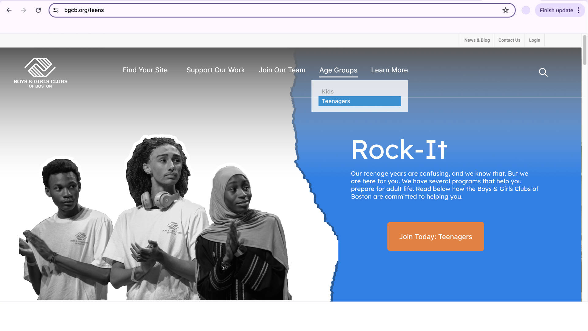Viewport: 588px width, 331px height.
Task: Select Kids from the dropdown
Action: coord(327,91)
